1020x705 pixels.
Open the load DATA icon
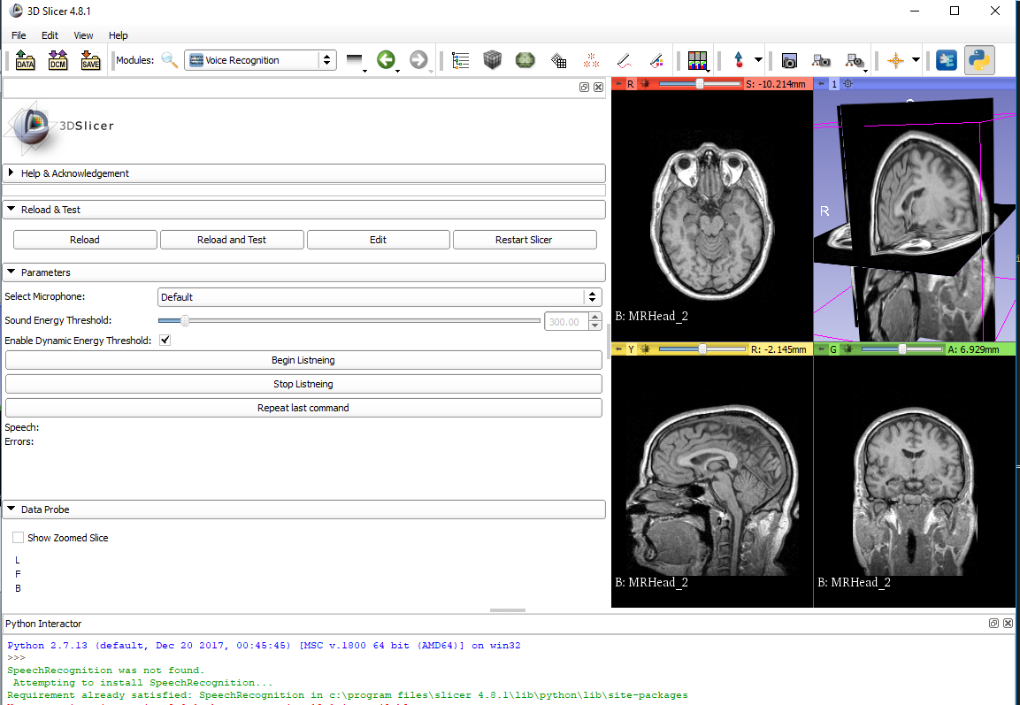[x=26, y=60]
